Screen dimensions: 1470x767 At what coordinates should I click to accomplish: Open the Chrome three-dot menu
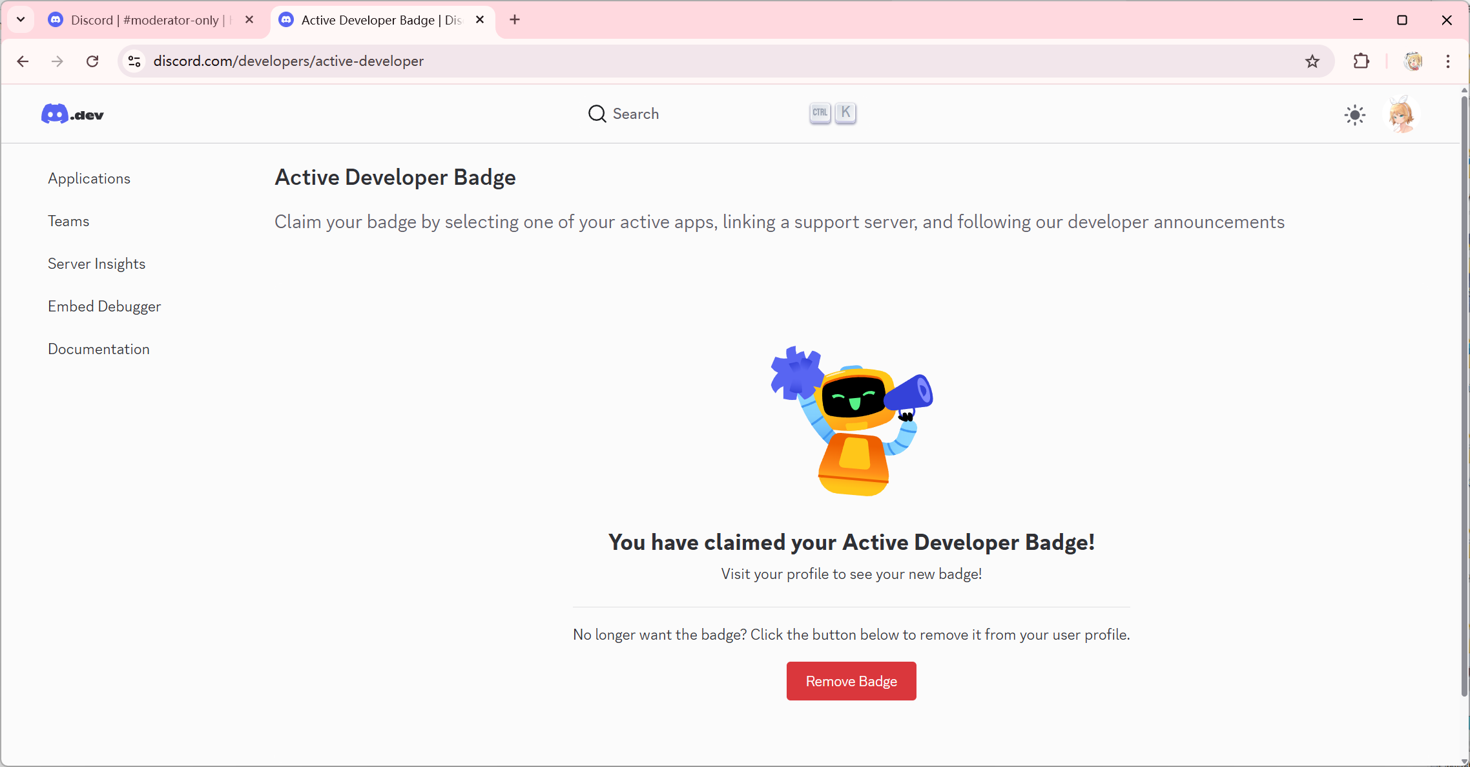click(1448, 61)
